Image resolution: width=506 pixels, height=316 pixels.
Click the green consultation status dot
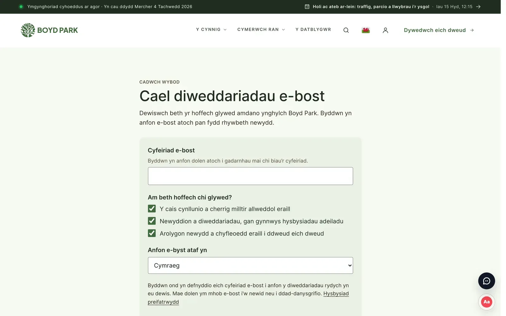pyautogui.click(x=21, y=7)
